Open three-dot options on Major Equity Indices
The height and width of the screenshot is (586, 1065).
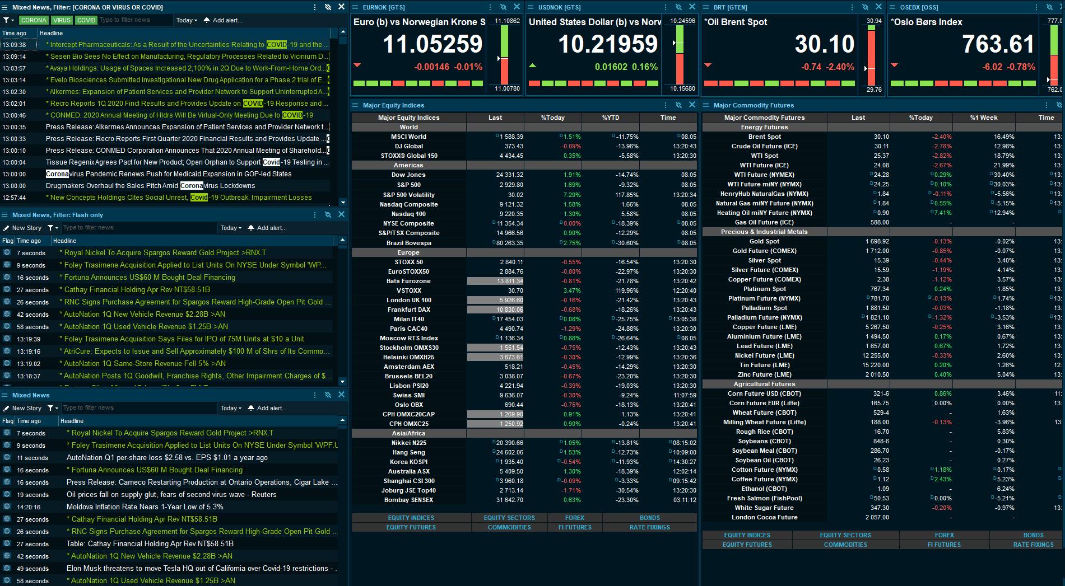[x=666, y=105]
